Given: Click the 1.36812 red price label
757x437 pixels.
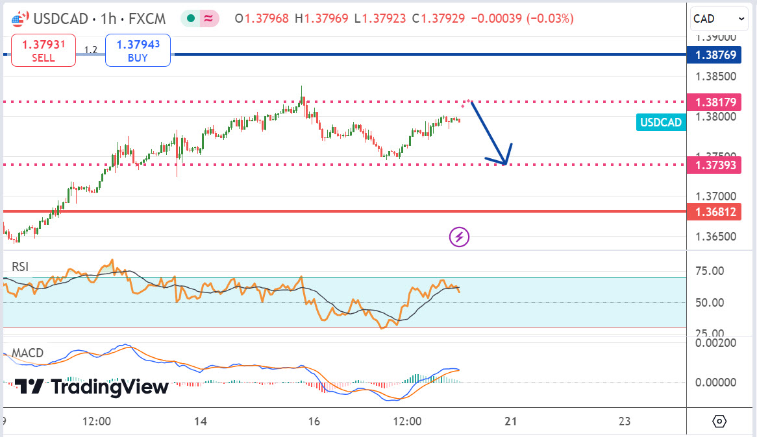Looking at the screenshot, I should 714,212.
